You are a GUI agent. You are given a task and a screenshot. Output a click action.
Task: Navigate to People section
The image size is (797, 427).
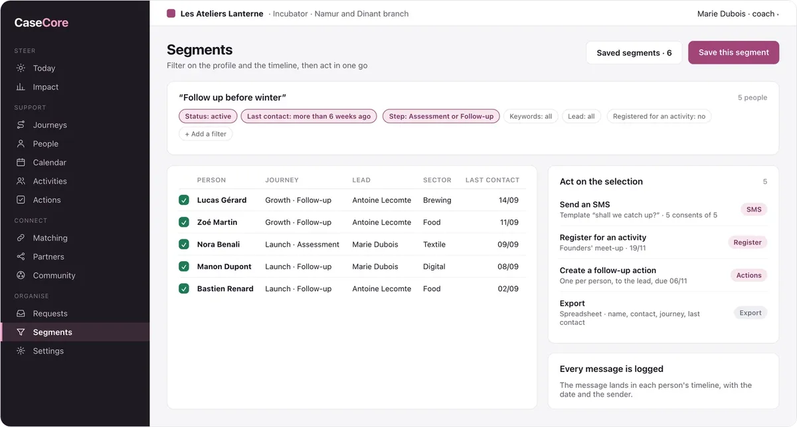pyautogui.click(x=74, y=143)
